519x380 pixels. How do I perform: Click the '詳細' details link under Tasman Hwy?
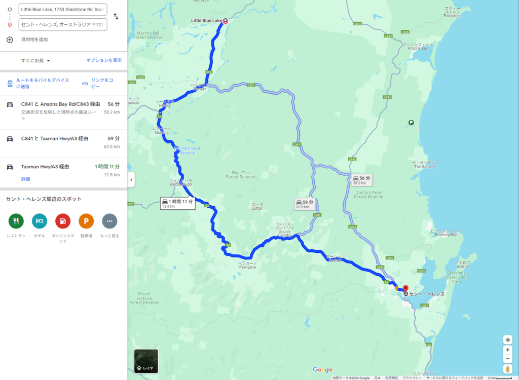point(25,179)
